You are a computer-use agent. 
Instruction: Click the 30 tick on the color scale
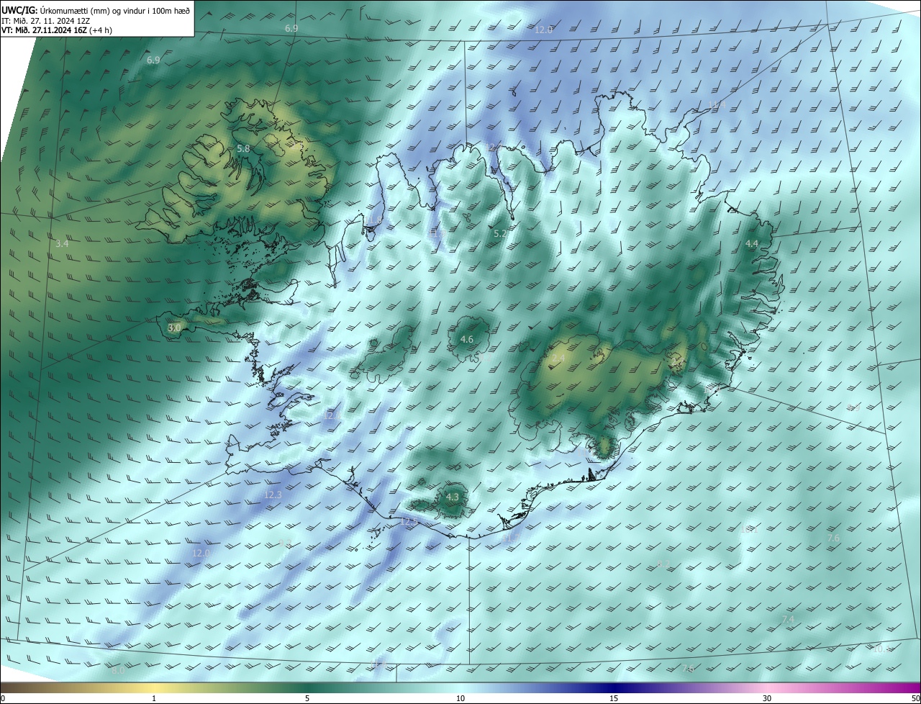click(x=767, y=698)
